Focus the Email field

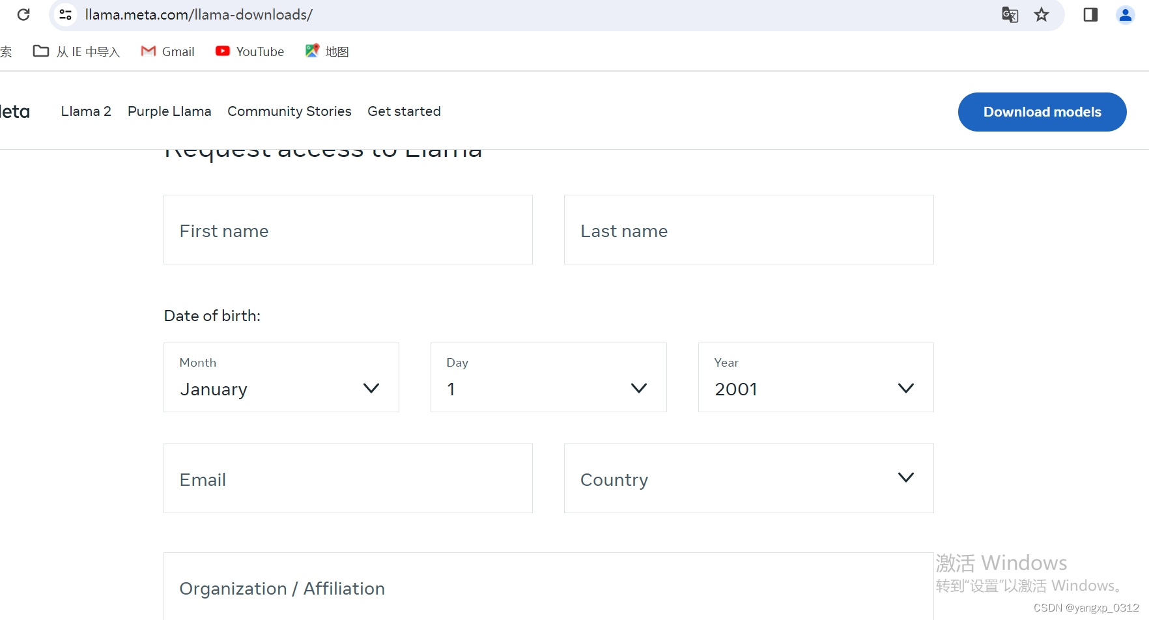click(x=348, y=479)
